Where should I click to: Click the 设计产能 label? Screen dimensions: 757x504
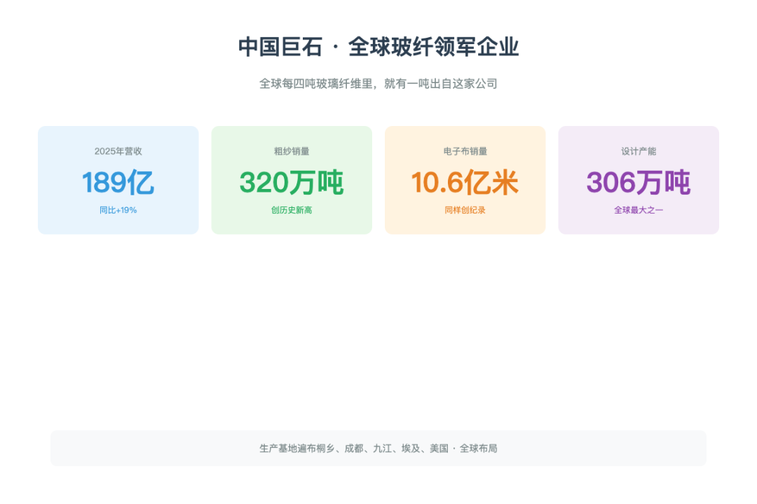click(639, 151)
